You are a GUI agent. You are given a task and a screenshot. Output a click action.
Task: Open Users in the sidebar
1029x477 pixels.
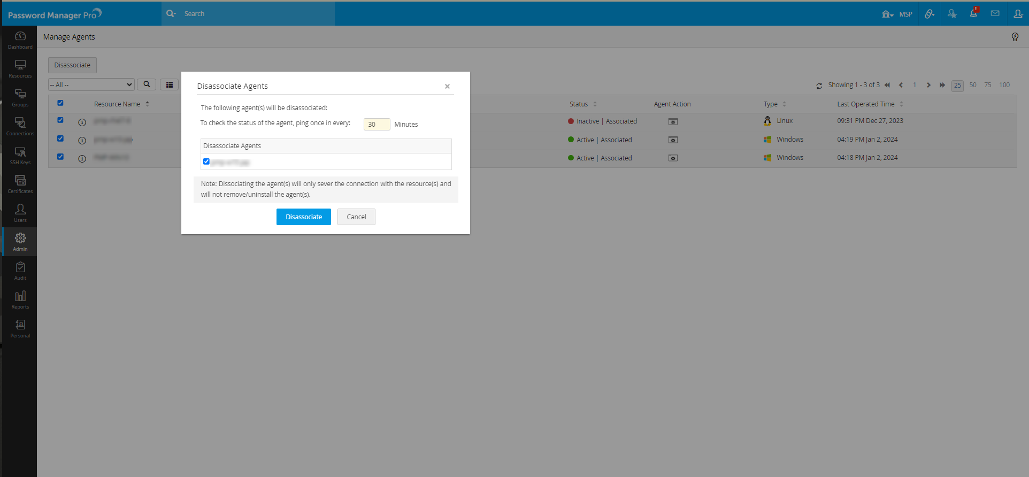coord(20,213)
